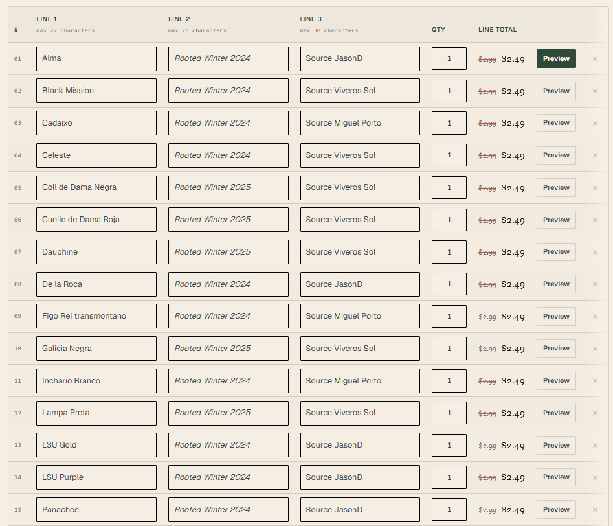613x526 pixels.
Task: Remove the Inchario Branco row
Action: [x=595, y=381]
